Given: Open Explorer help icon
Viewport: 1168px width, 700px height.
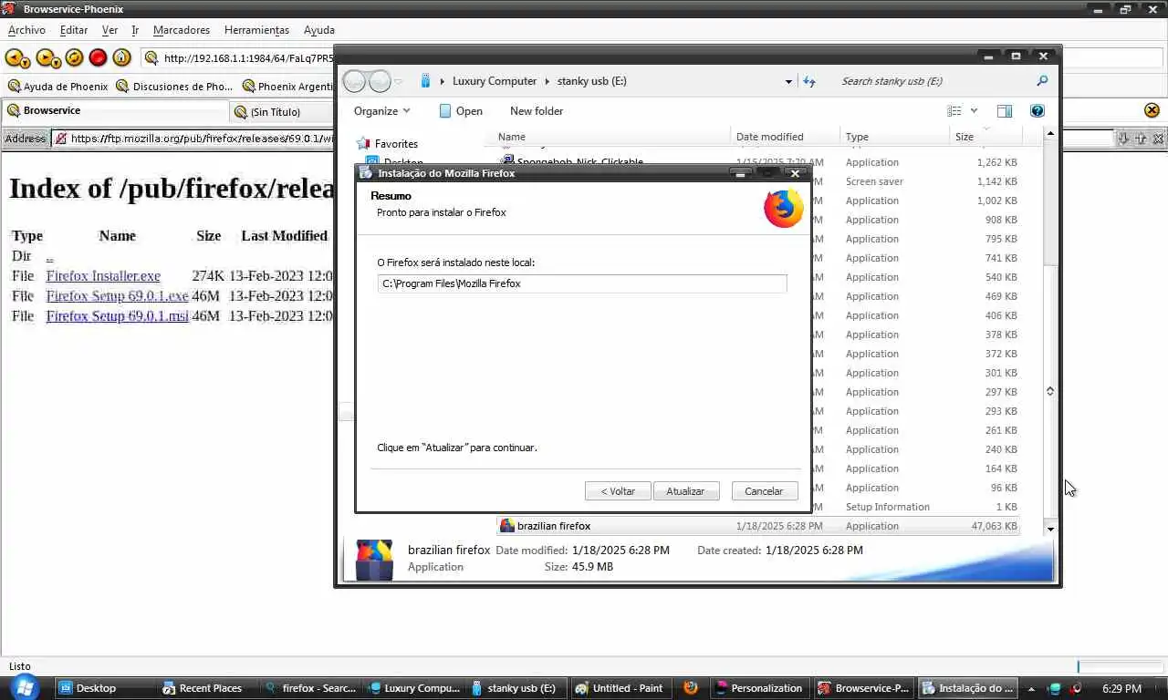Looking at the screenshot, I should [1038, 111].
